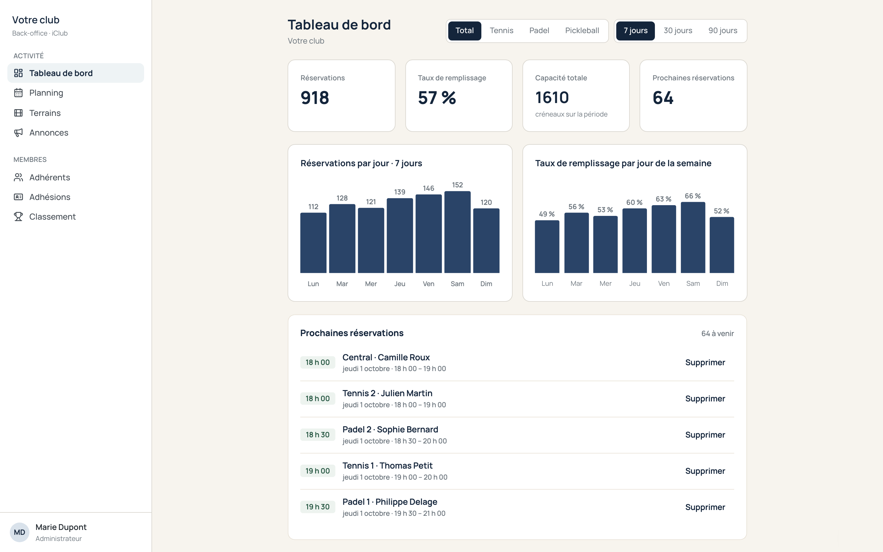Switch period to 30 jours
Image resolution: width=883 pixels, height=552 pixels.
click(678, 31)
